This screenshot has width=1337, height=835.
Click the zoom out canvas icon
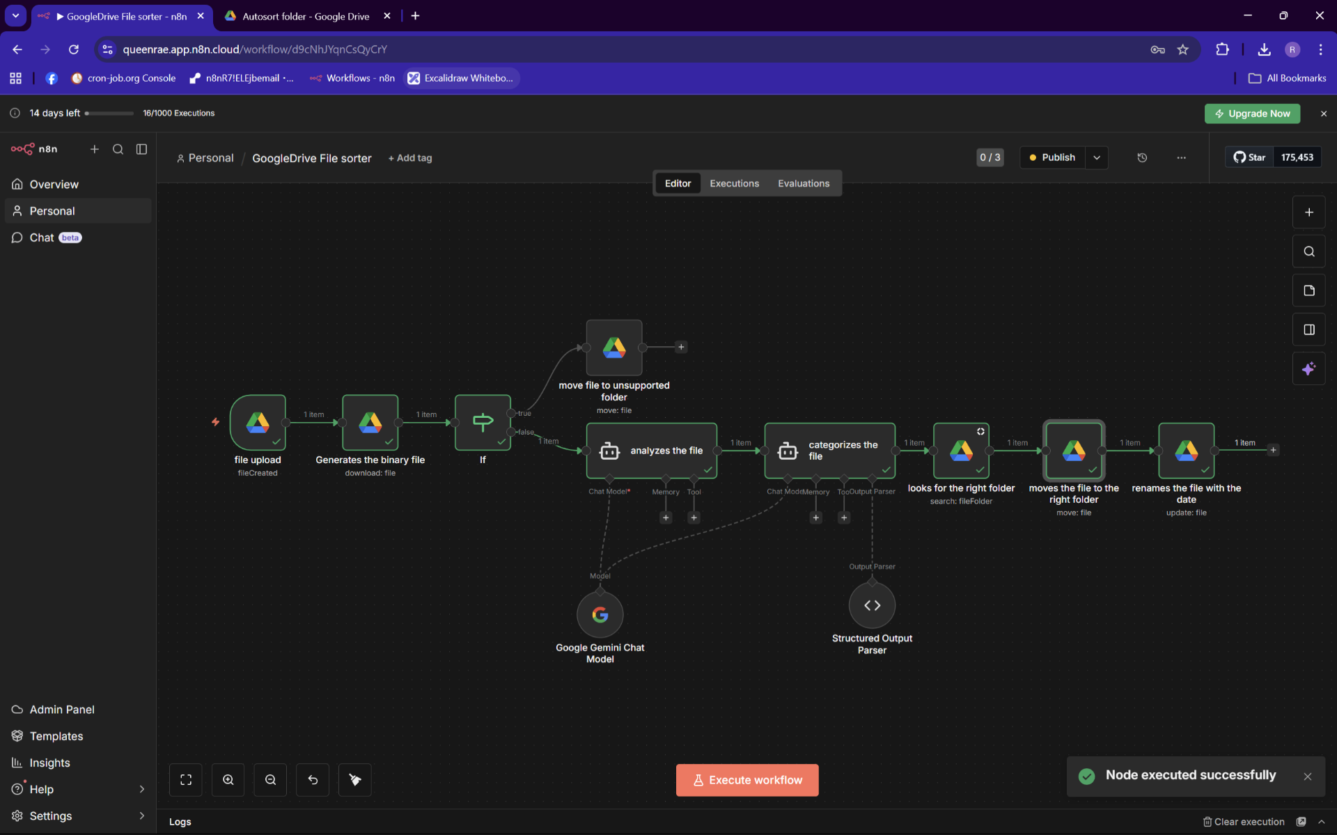271,780
